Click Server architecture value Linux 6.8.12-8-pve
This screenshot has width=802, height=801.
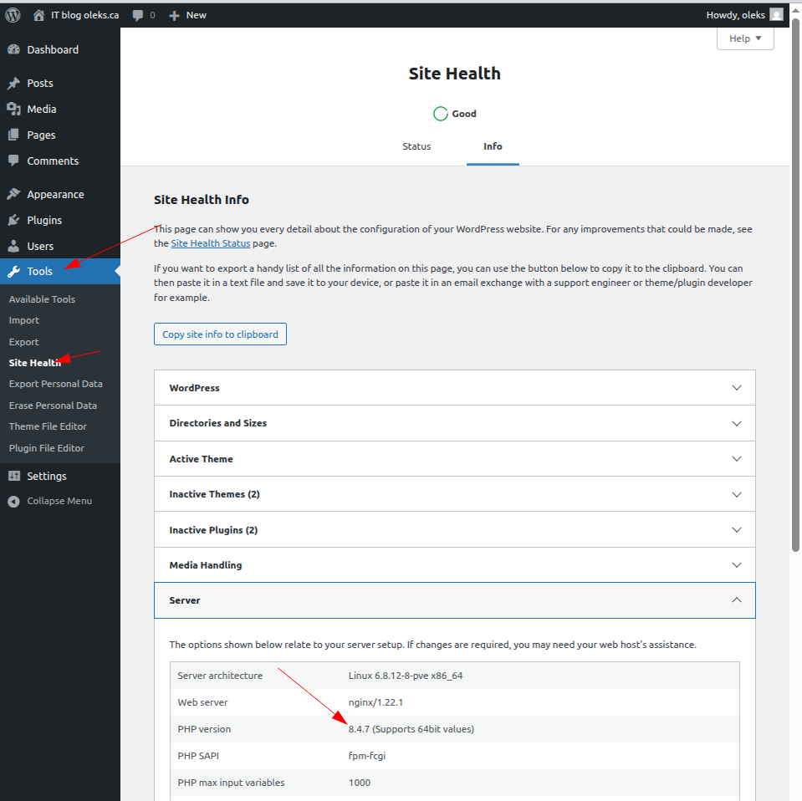pos(405,676)
